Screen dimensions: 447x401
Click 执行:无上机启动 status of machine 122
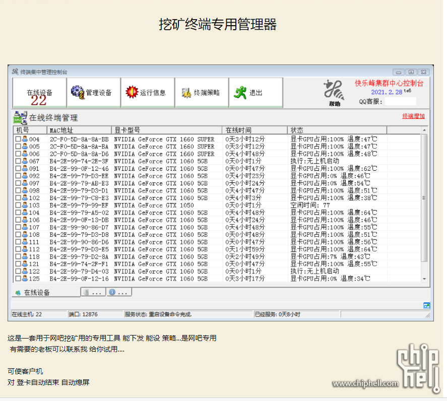point(315,272)
